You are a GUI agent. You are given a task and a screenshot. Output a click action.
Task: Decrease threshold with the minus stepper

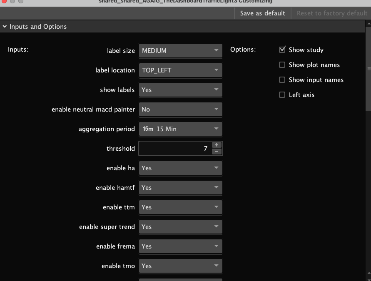pos(217,152)
